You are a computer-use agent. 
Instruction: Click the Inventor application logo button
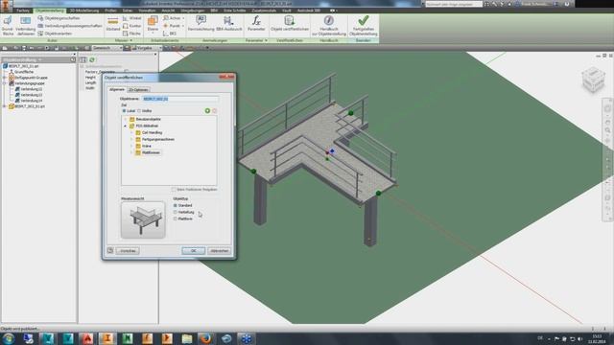click(x=6, y=6)
